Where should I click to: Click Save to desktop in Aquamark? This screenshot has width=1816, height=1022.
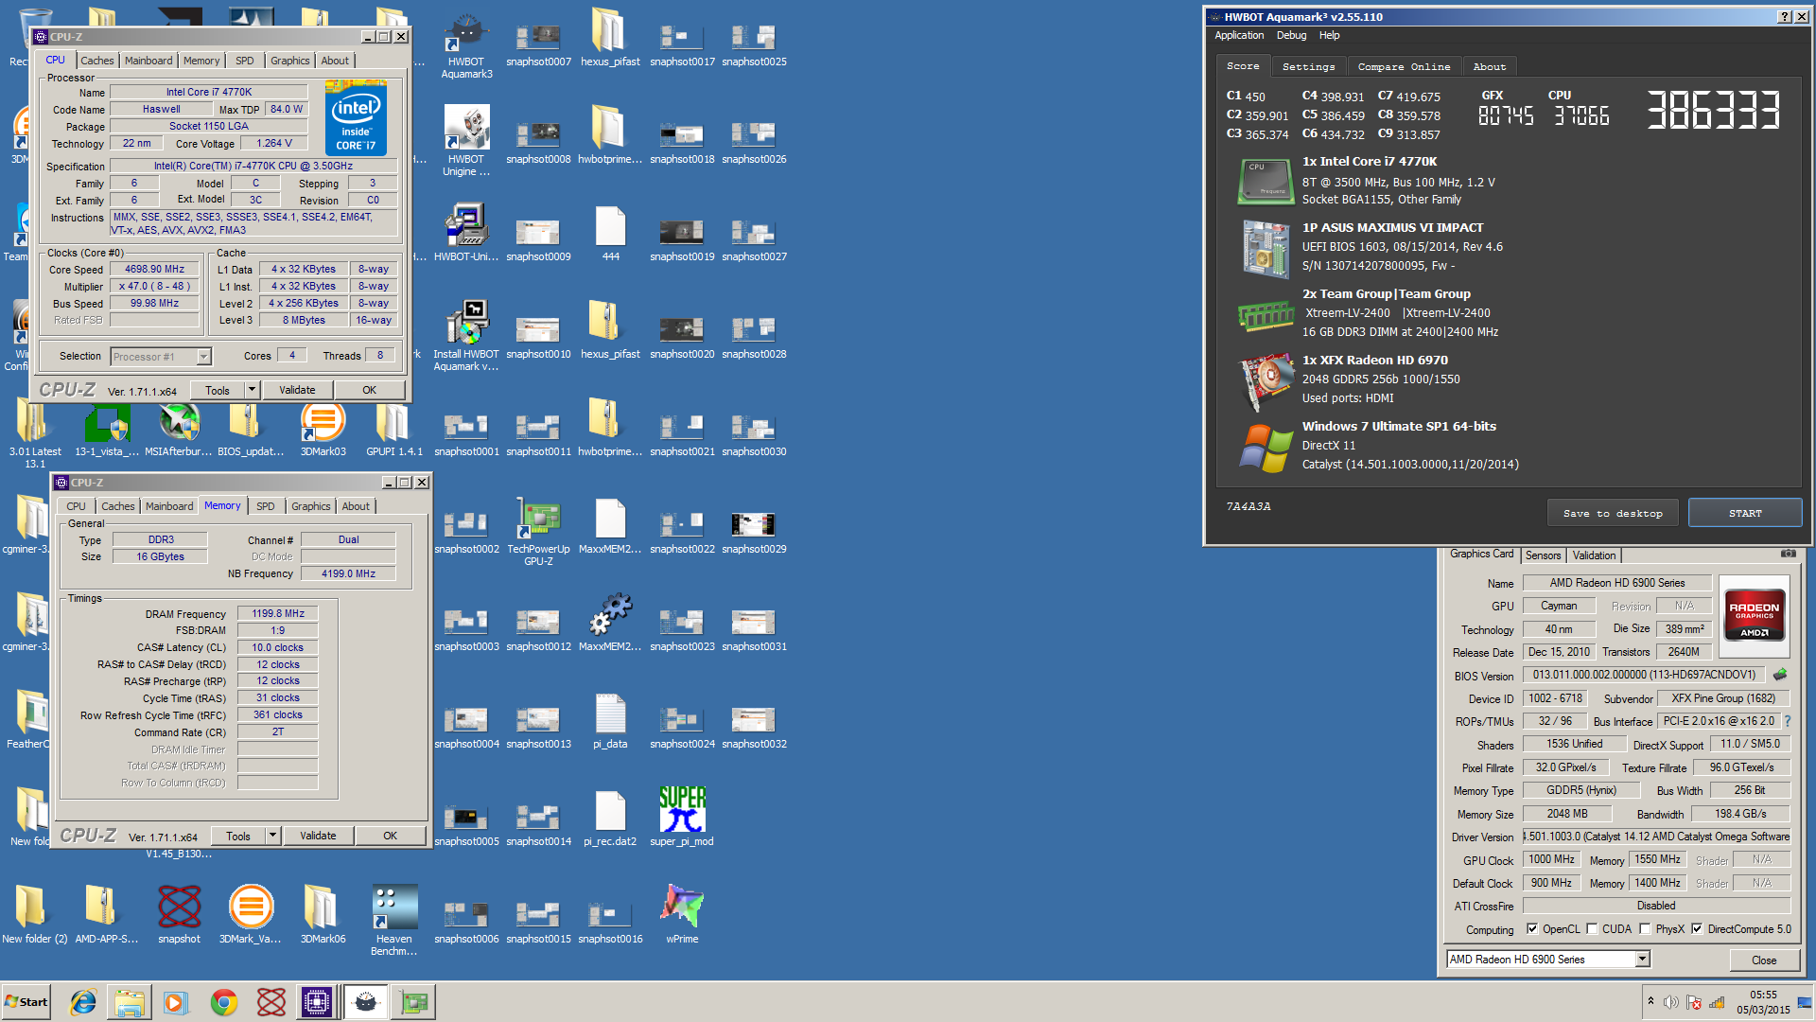point(1613,513)
